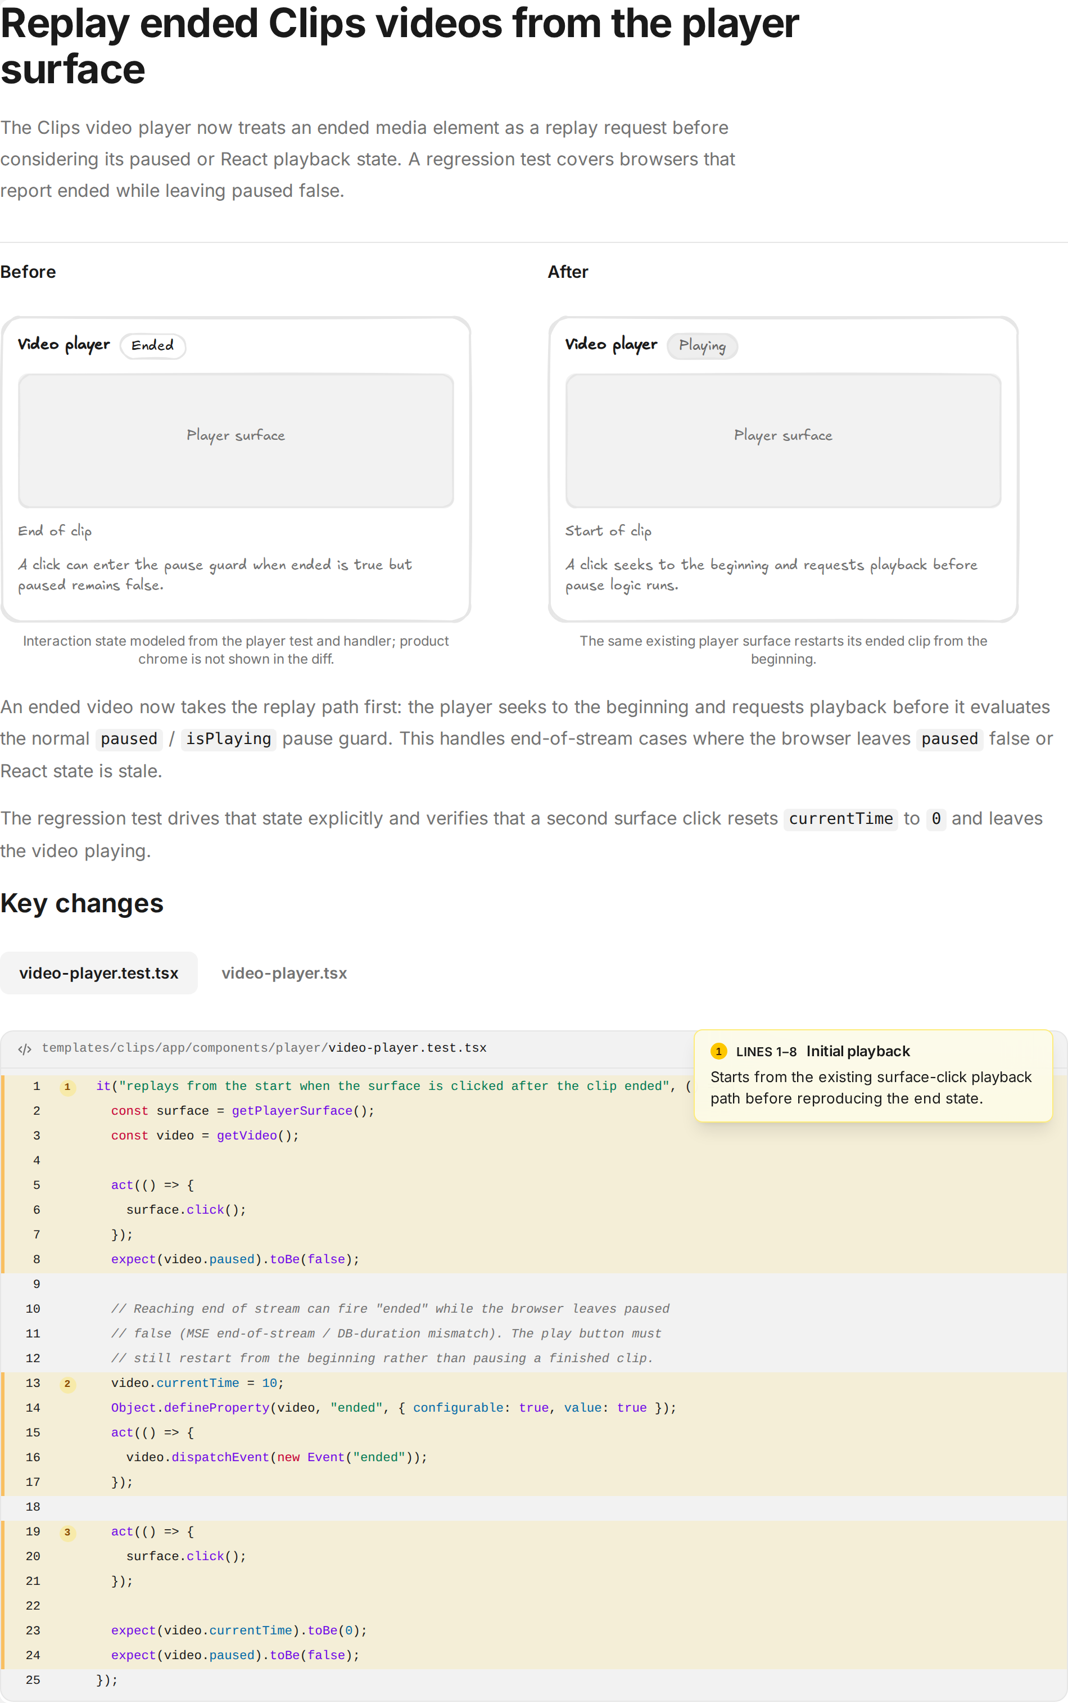Click the surface.click() call on line 20
Viewport: 1068px width, 1703px height.
187,1556
